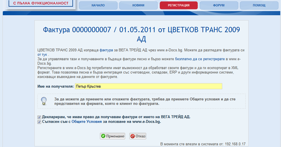Go to the НОВИНИ tab
Viewport: 281px width, 147px height.
tap(138, 5)
